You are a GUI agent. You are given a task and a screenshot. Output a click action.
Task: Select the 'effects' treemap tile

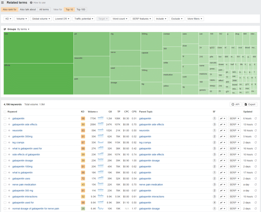(x=38, y=79)
